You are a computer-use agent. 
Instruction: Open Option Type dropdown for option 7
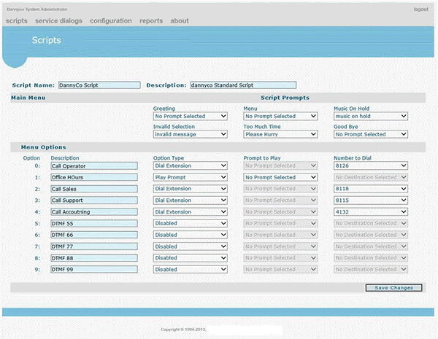click(191, 246)
